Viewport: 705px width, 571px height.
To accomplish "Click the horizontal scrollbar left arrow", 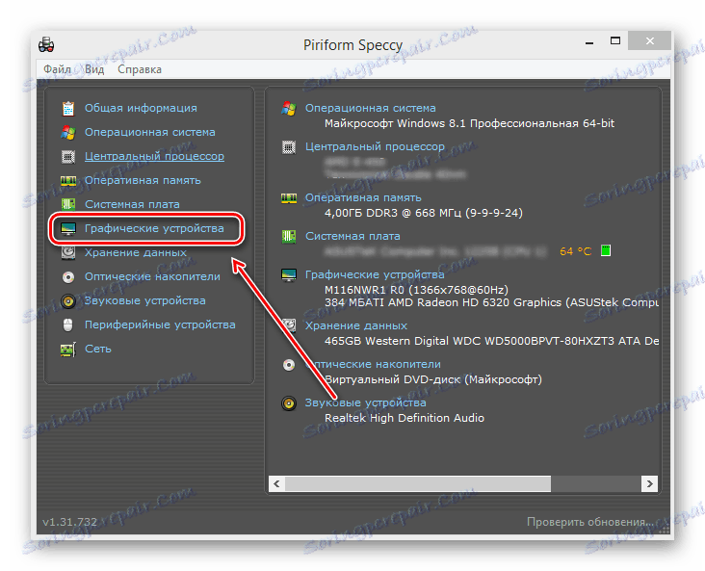I will tap(277, 483).
